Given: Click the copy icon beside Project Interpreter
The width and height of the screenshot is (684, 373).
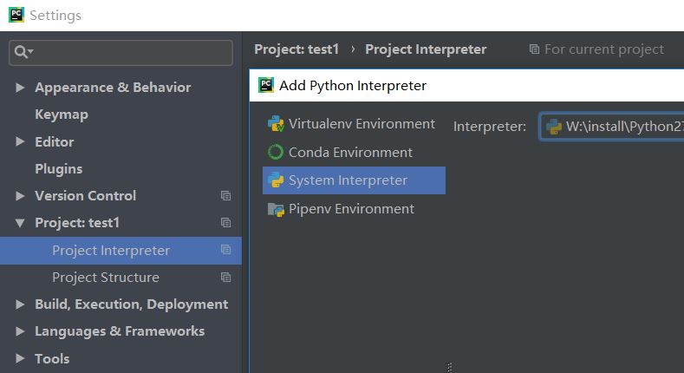Looking at the screenshot, I should tap(225, 250).
